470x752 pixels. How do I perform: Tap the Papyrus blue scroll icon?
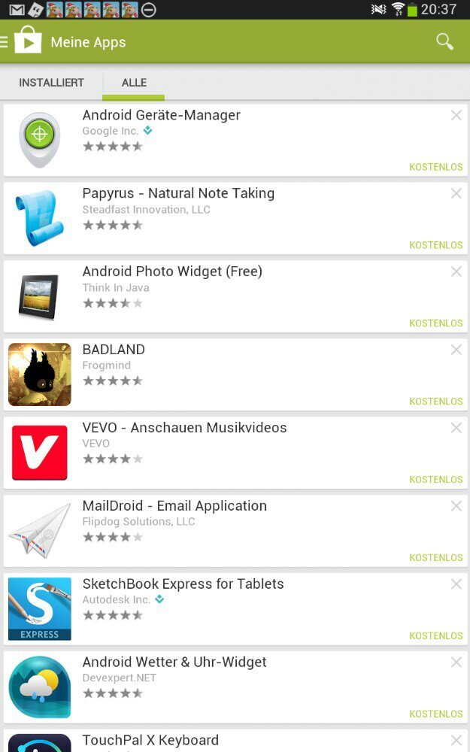click(x=39, y=218)
